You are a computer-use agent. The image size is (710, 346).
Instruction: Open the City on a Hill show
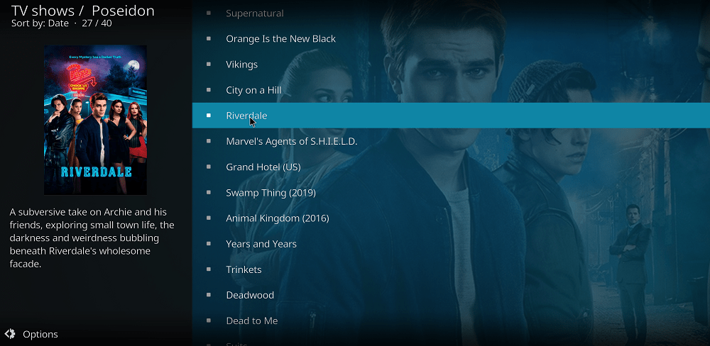(x=451, y=90)
